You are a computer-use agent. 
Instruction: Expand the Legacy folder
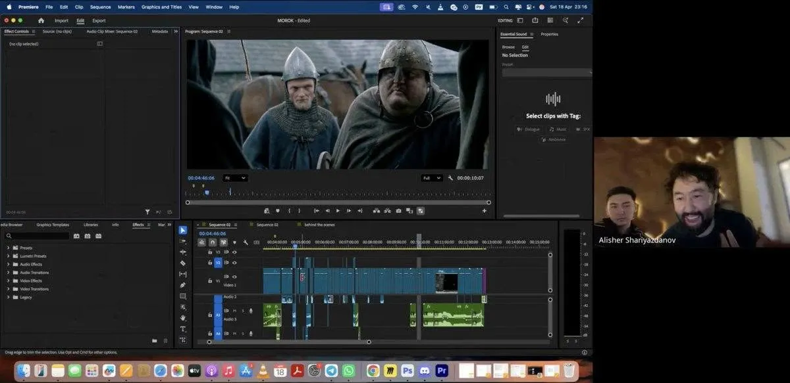tap(8, 297)
